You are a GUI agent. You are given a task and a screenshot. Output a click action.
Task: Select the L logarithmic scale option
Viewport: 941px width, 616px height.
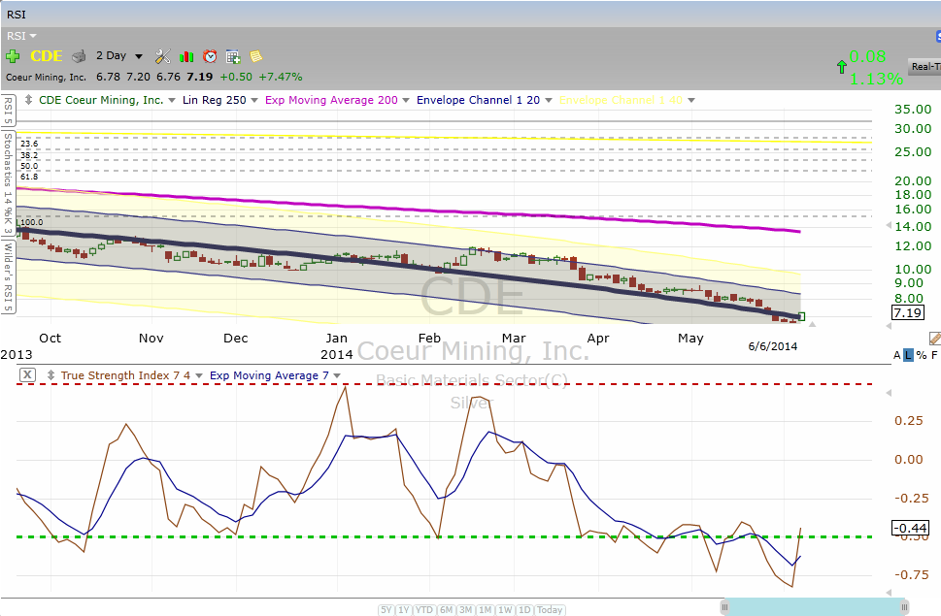click(x=908, y=355)
